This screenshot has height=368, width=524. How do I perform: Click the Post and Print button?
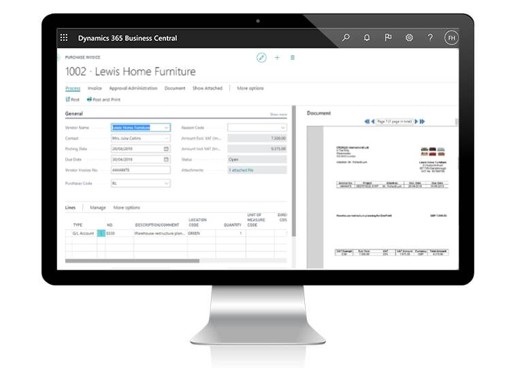pos(103,99)
